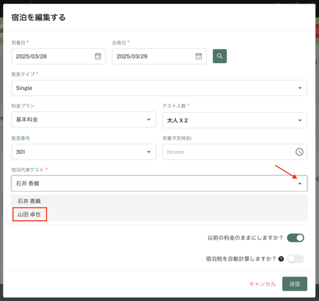This screenshot has height=301, width=319.
Task: Open the departure date calendar picker
Action: click(199, 56)
